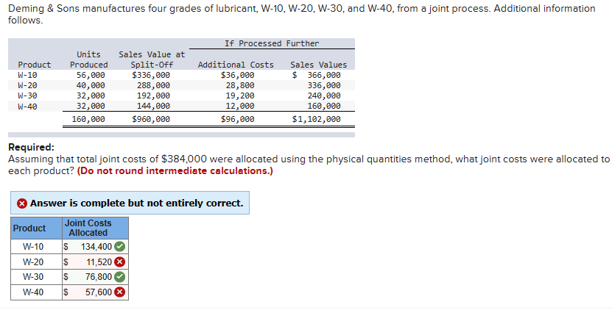
Task: Click the red X icon beside W-20 answer
Action: point(120,262)
